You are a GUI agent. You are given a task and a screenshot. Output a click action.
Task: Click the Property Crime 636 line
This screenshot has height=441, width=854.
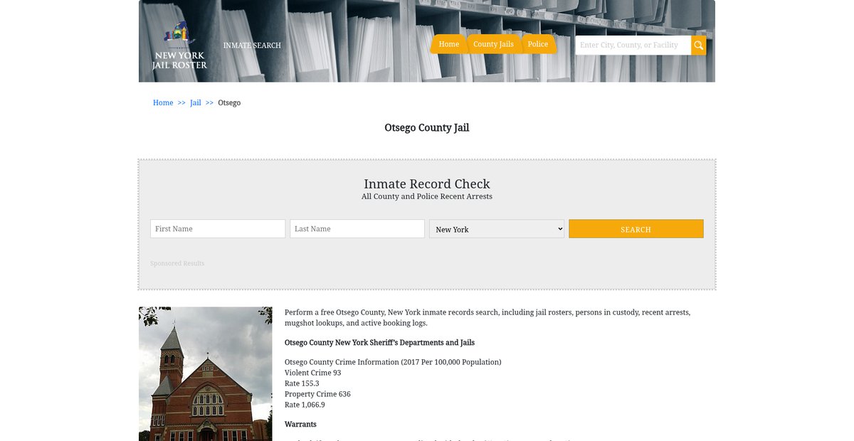tap(317, 394)
